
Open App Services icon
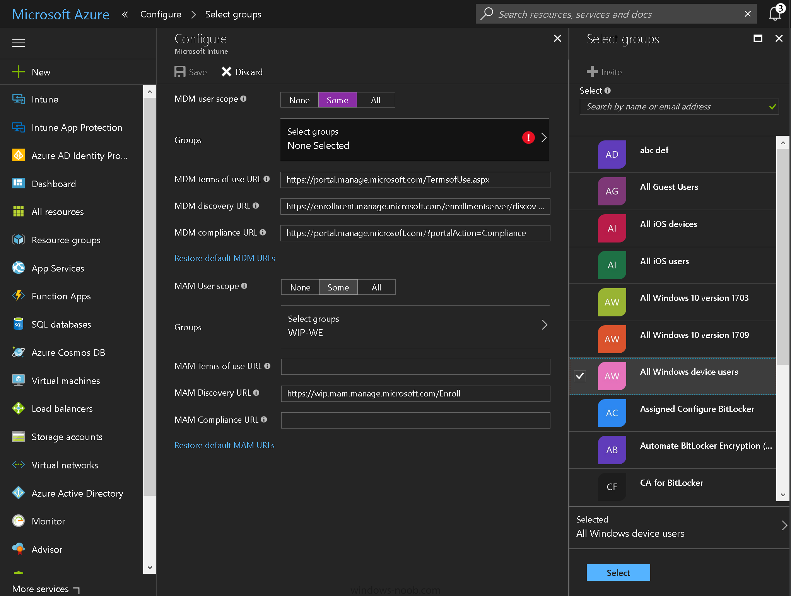18,268
